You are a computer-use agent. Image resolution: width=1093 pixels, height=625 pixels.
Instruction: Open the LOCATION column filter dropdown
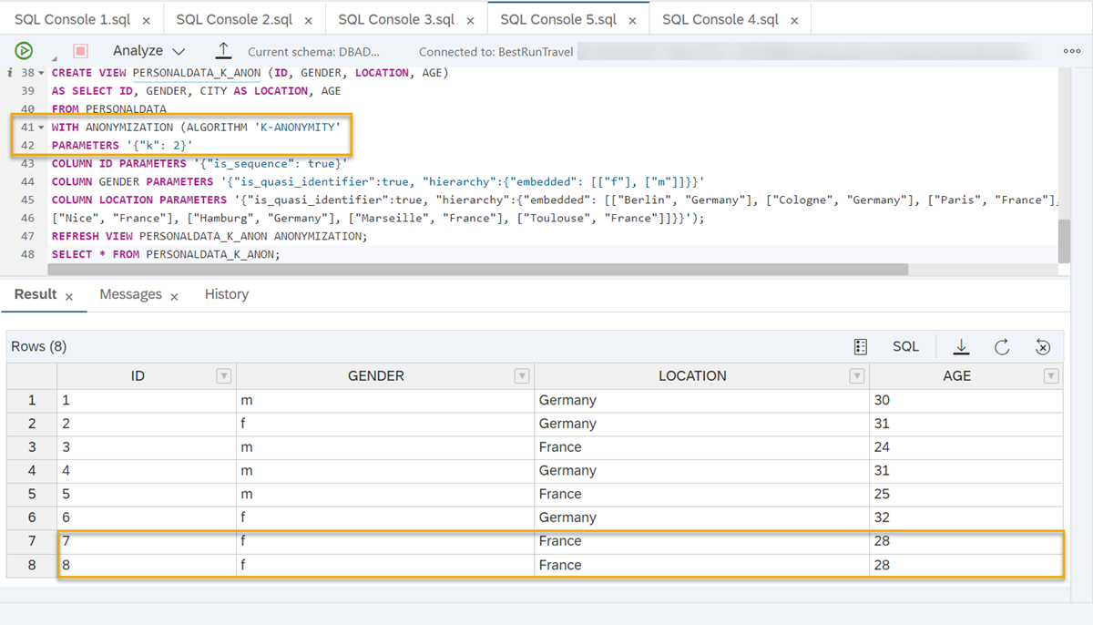click(x=857, y=376)
